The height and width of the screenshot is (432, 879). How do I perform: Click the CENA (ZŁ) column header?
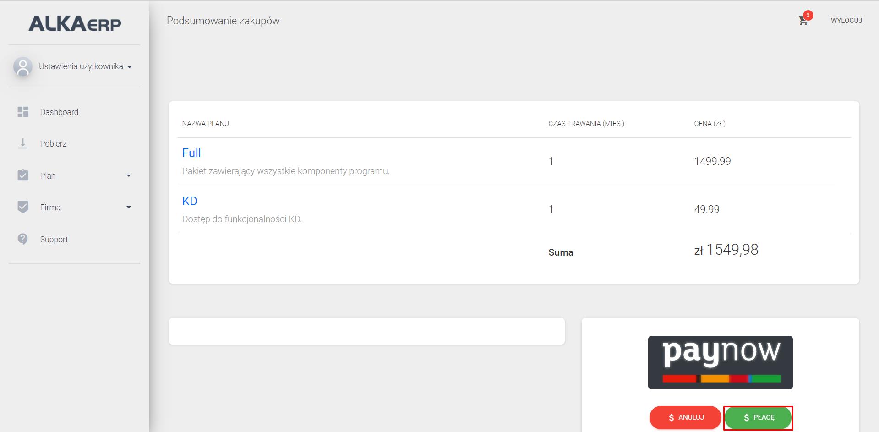710,124
